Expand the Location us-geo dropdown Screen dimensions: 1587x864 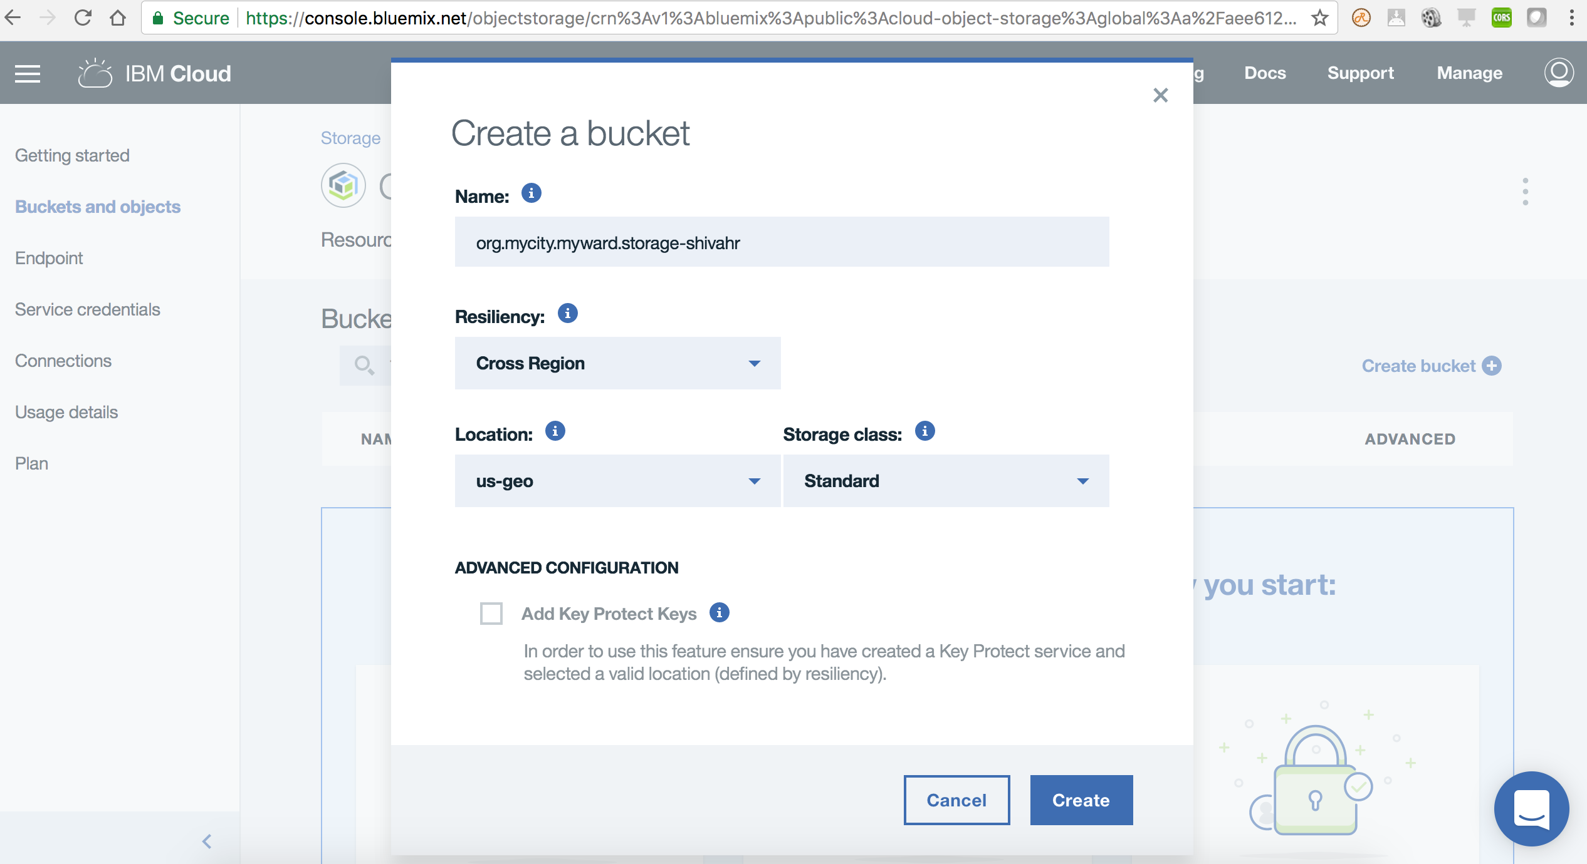(617, 481)
